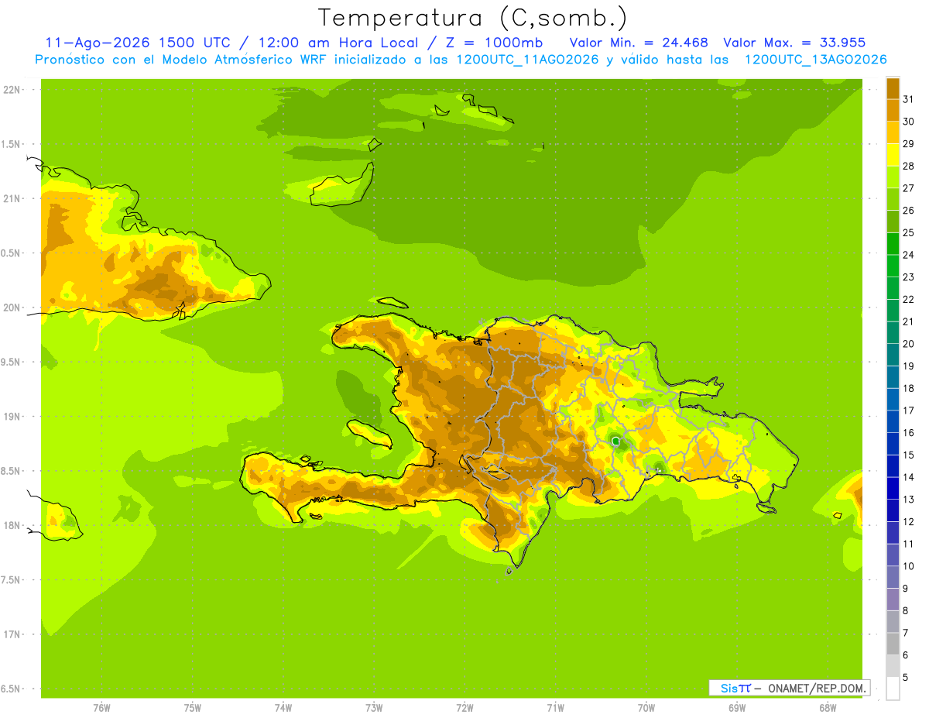Click the '70W' longitude label
This screenshot has height=718, width=929.
point(646,709)
